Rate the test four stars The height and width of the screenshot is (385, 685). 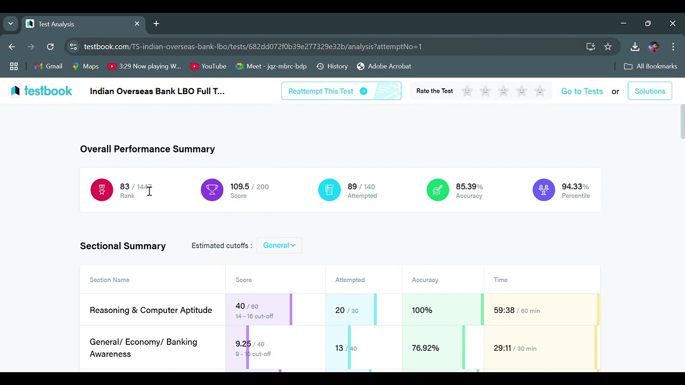[x=522, y=91]
